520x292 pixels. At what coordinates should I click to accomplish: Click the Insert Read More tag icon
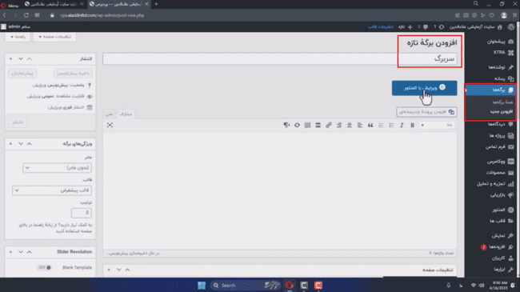click(x=318, y=125)
